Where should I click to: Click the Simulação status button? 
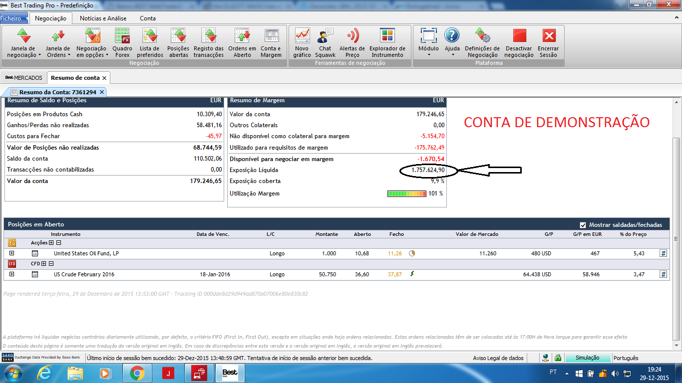coord(587,358)
